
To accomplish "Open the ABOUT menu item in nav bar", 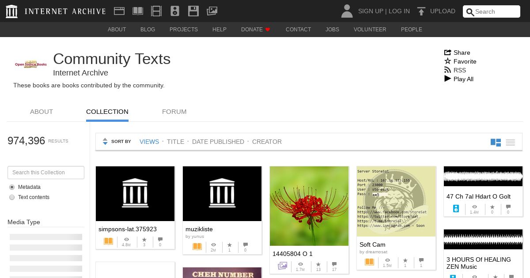I will [x=117, y=30].
